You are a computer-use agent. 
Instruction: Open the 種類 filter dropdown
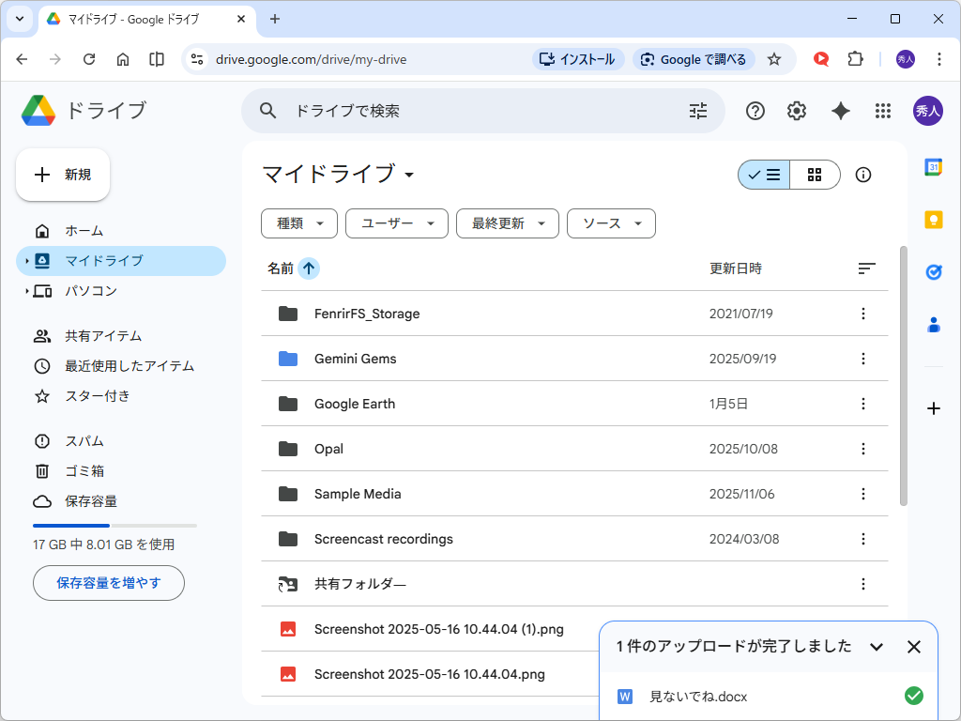(x=298, y=223)
